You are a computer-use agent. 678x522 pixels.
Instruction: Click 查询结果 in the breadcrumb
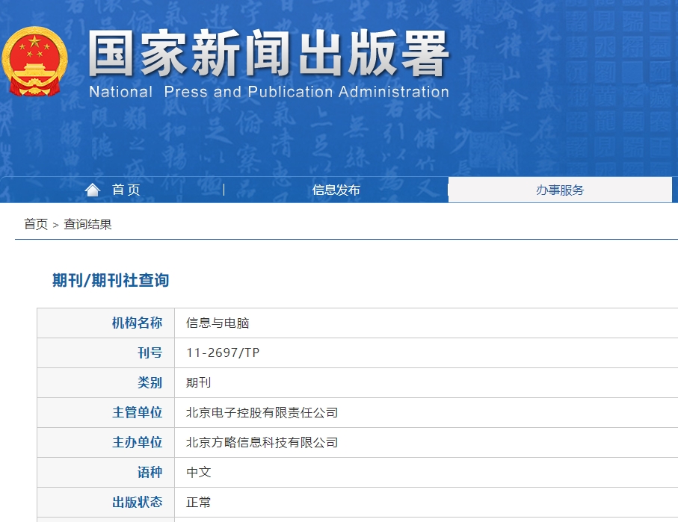click(x=87, y=224)
